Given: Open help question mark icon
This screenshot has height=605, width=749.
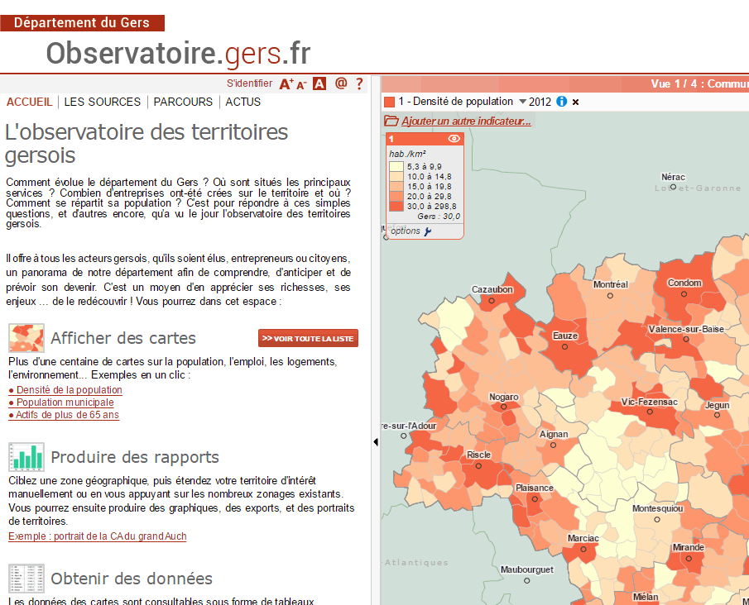Looking at the screenshot, I should 359,84.
